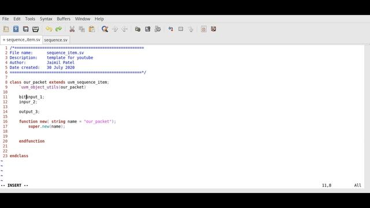
Task: Jump to tag under cursor icon
Action: pos(191,29)
